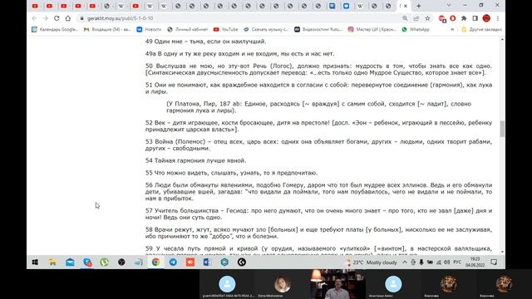Open Microsoft Word from the taskbar

(x=207, y=262)
